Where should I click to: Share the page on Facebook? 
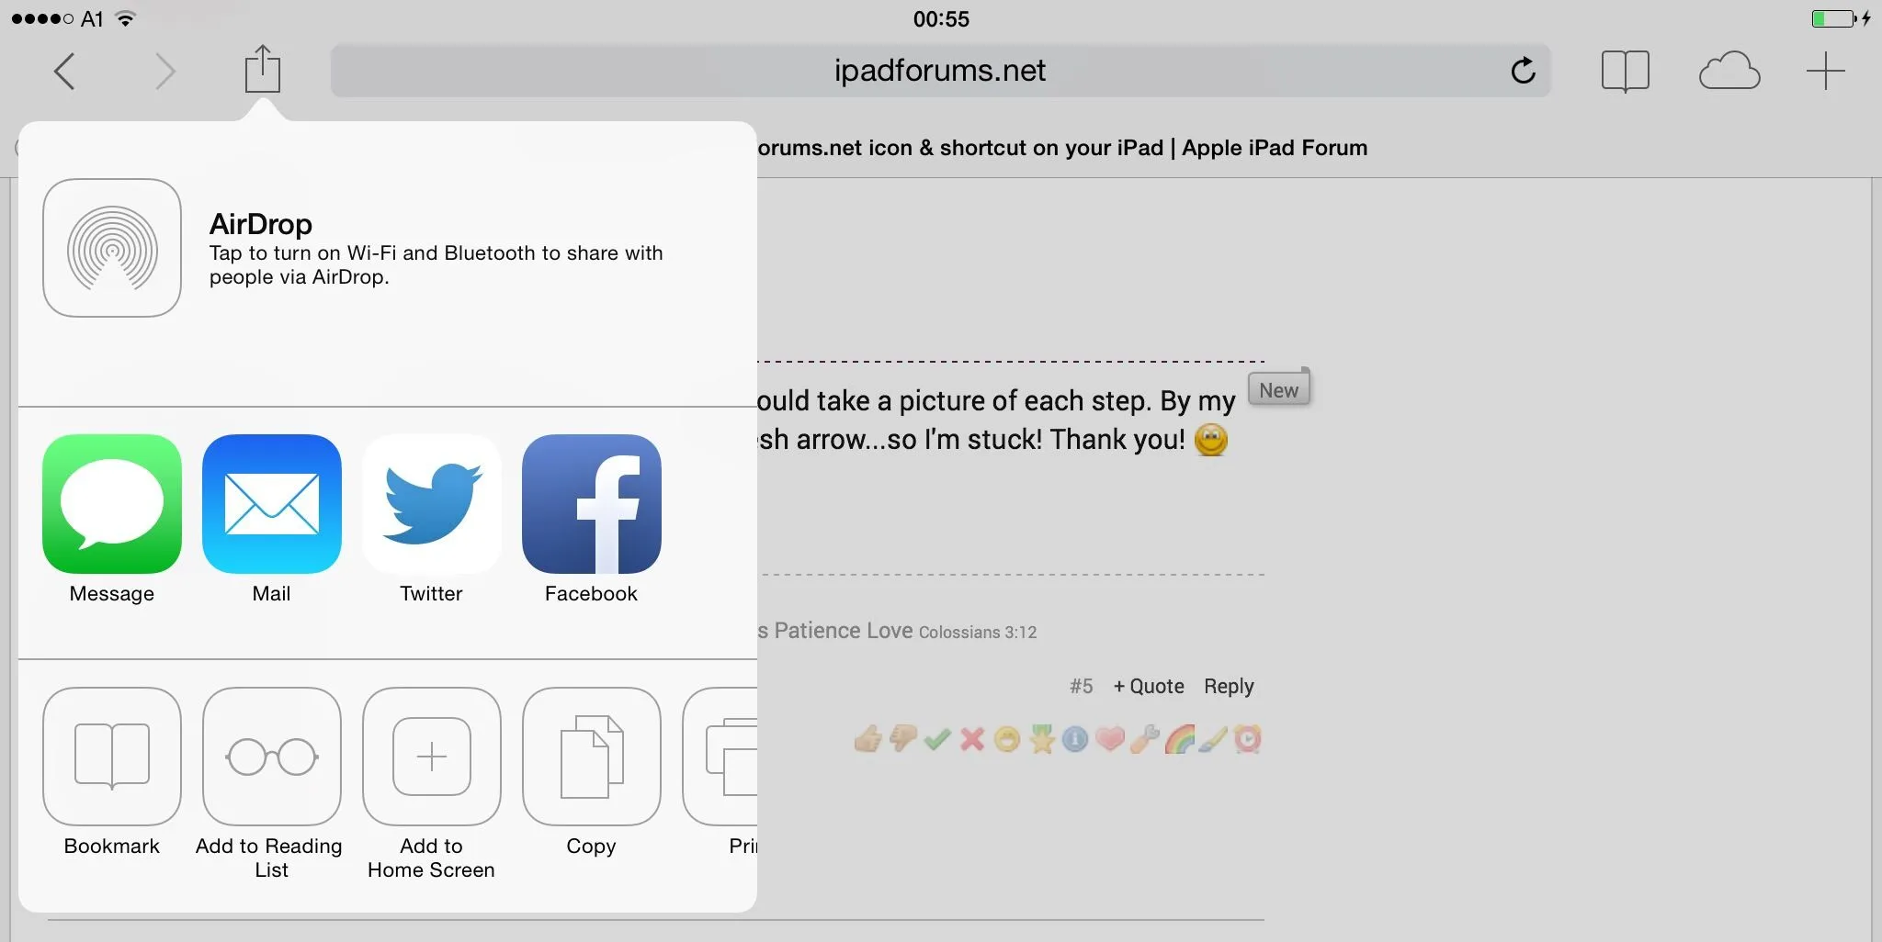point(591,504)
